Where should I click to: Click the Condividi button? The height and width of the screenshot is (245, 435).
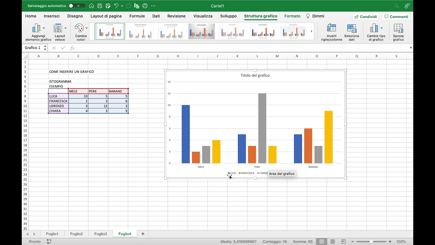366,17
